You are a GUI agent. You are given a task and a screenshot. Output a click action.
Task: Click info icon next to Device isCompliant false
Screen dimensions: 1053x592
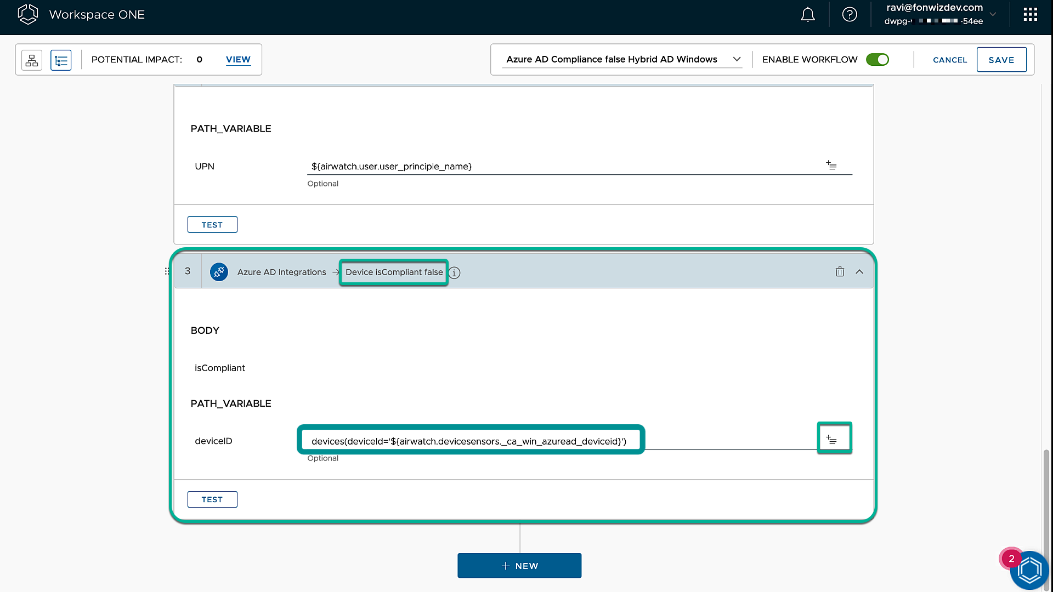point(455,273)
